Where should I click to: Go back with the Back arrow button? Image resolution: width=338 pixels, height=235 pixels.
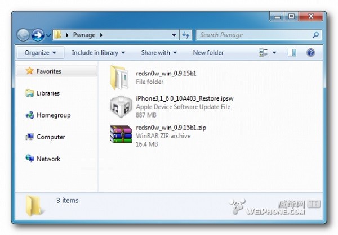[x=23, y=35]
